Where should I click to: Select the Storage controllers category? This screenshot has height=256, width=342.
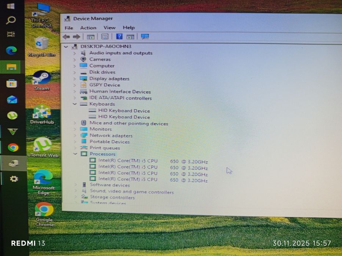coord(113,197)
